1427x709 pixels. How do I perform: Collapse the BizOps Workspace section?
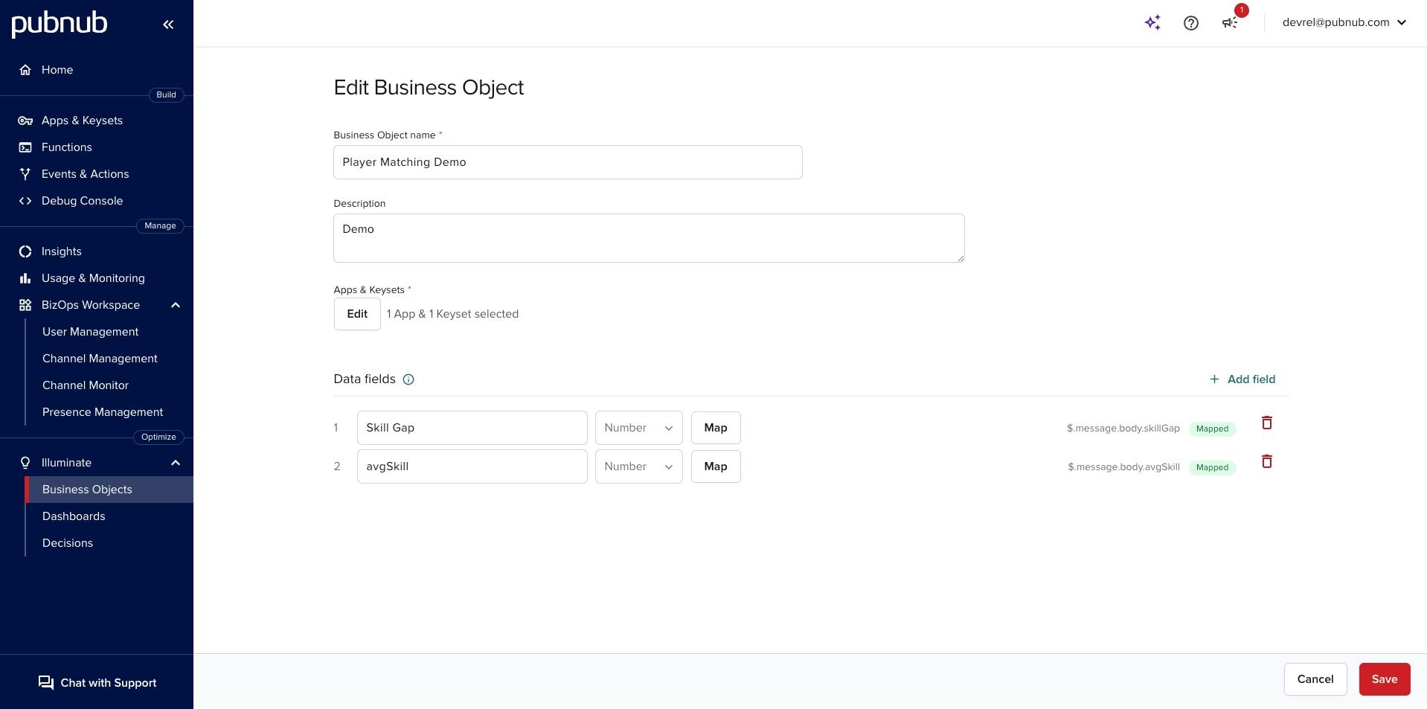176,305
